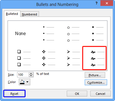Click the Color fill bucket icon
Image resolution: width=115 pixels, height=101 pixels.
[22, 82]
